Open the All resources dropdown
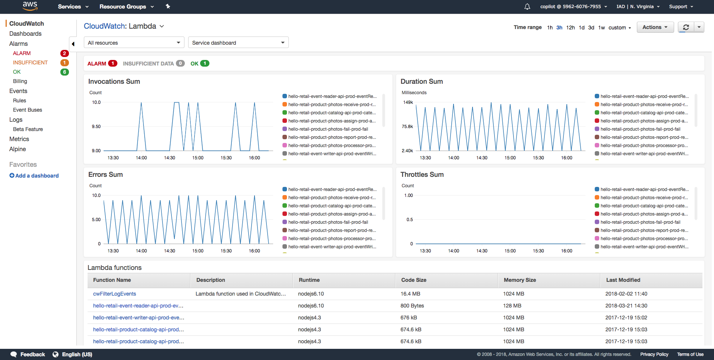The height and width of the screenshot is (360, 714). click(x=134, y=43)
